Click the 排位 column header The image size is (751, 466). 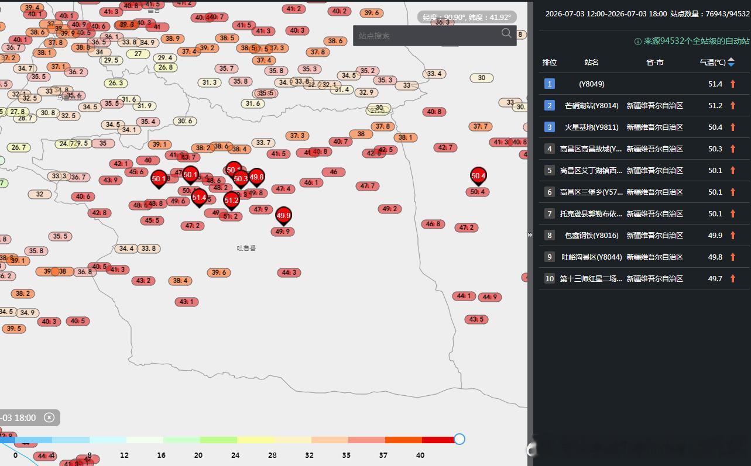pyautogui.click(x=550, y=62)
